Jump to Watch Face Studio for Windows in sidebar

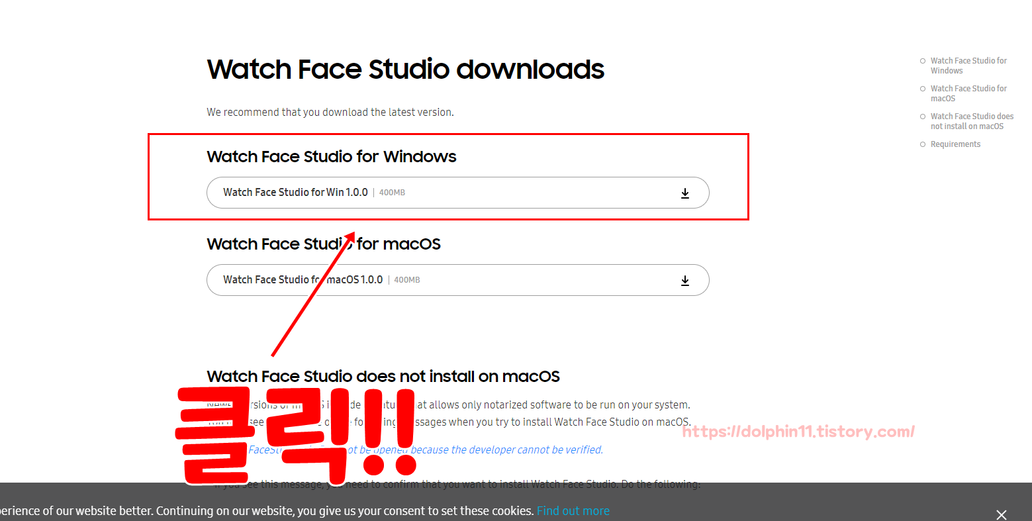coord(968,66)
